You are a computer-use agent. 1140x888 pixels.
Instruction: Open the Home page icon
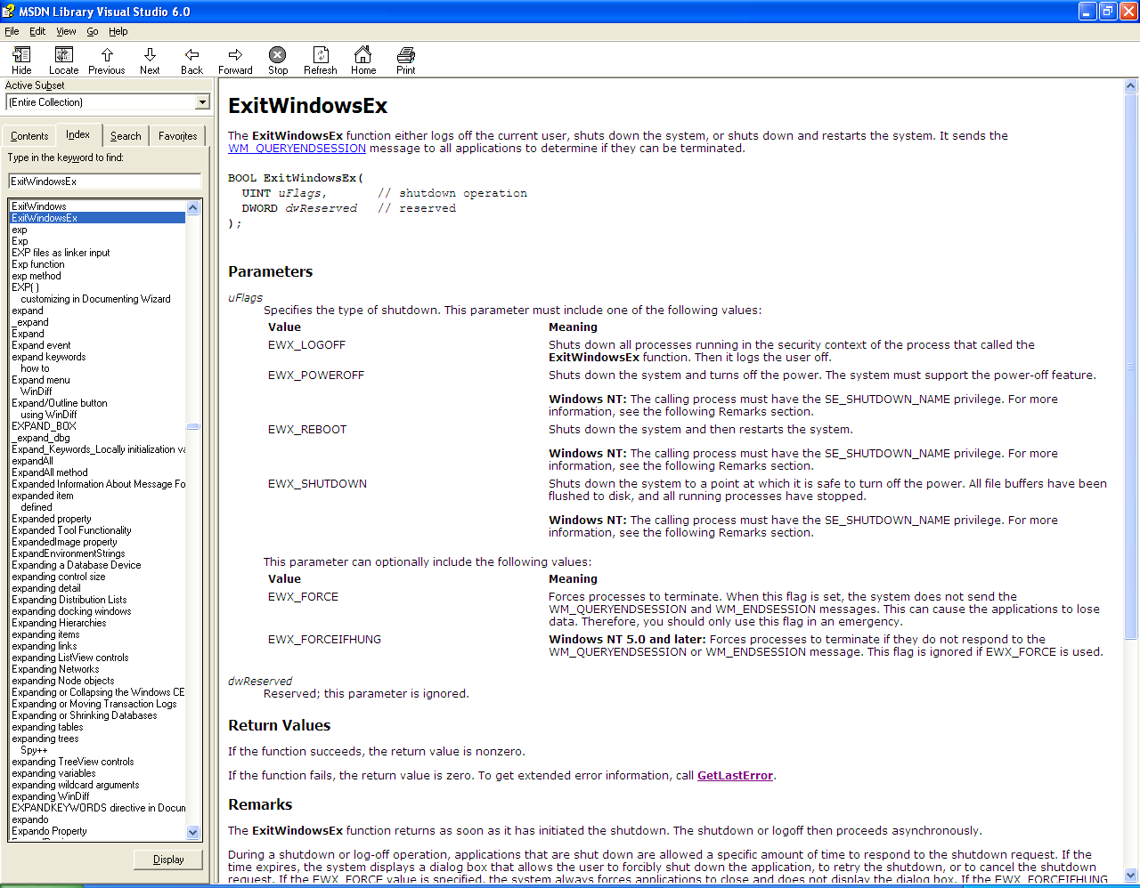[x=362, y=55]
